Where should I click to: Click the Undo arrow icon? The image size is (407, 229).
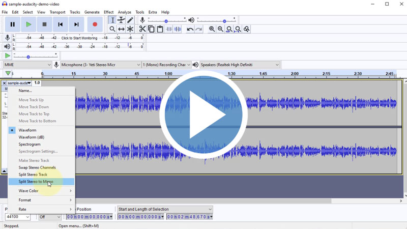[190, 29]
